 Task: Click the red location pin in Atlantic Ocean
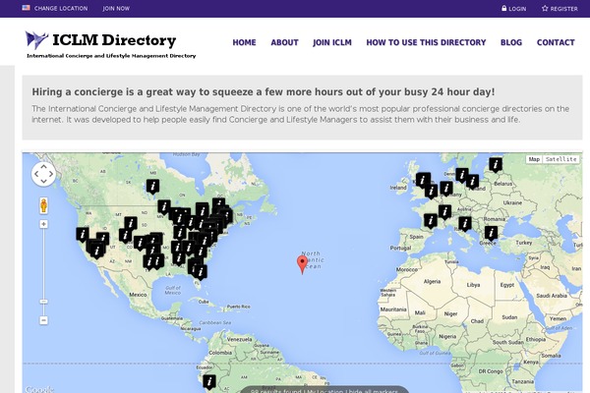point(303,263)
